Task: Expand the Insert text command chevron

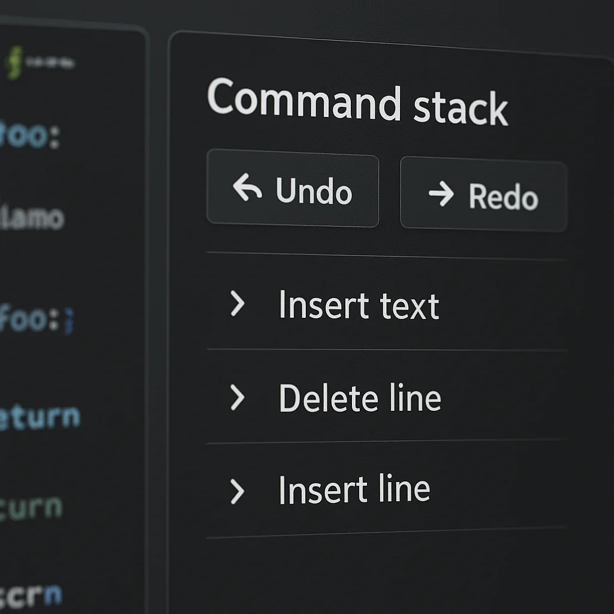Action: (237, 304)
